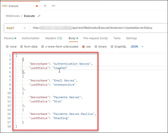Click the Execute request name

click(29, 16)
